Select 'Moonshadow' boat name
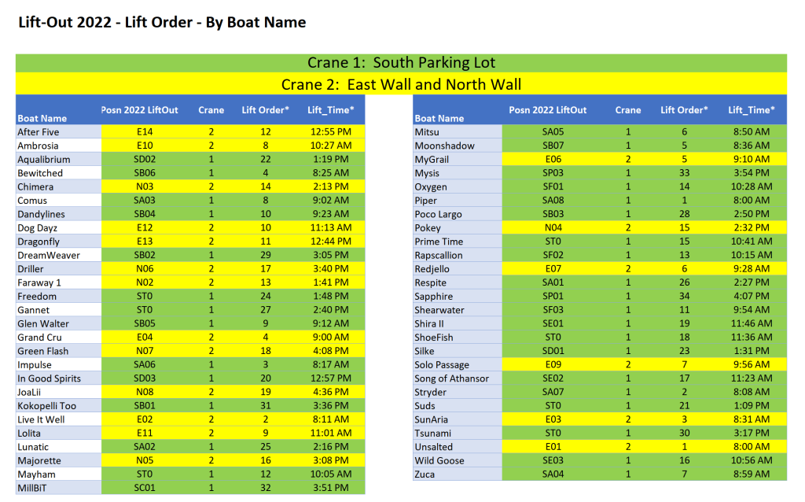The width and height of the screenshot is (805, 502). click(x=445, y=146)
